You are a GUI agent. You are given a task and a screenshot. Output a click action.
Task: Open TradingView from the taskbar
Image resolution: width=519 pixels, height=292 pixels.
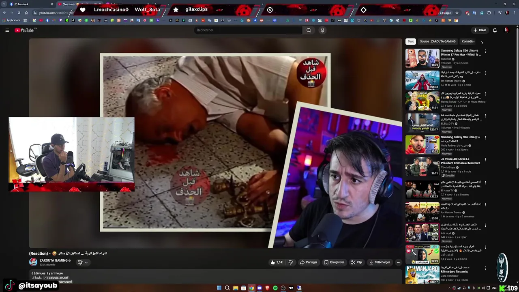pyautogui.click(x=291, y=288)
